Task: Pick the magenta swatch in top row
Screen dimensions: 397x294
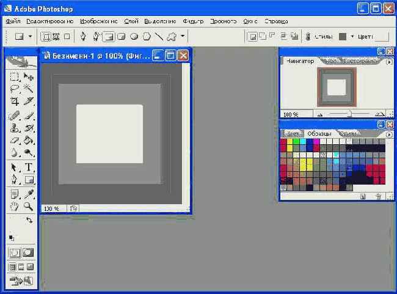Action: click(316, 141)
